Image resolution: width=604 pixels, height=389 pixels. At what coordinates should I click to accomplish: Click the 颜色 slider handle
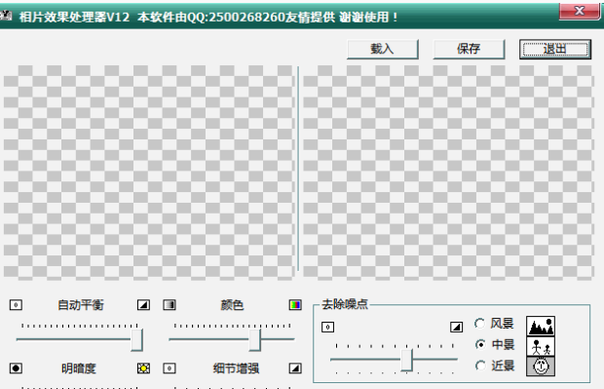tap(254, 339)
